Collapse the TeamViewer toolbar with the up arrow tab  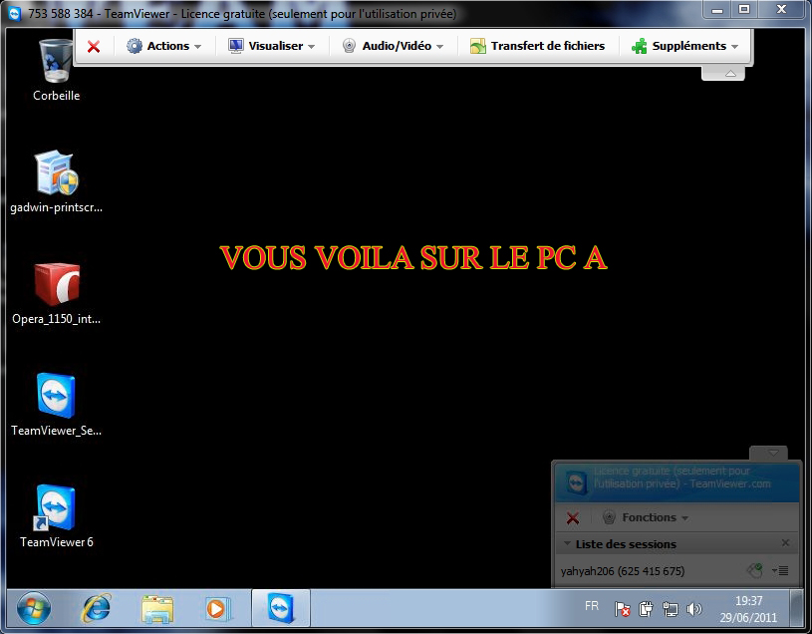(723, 74)
